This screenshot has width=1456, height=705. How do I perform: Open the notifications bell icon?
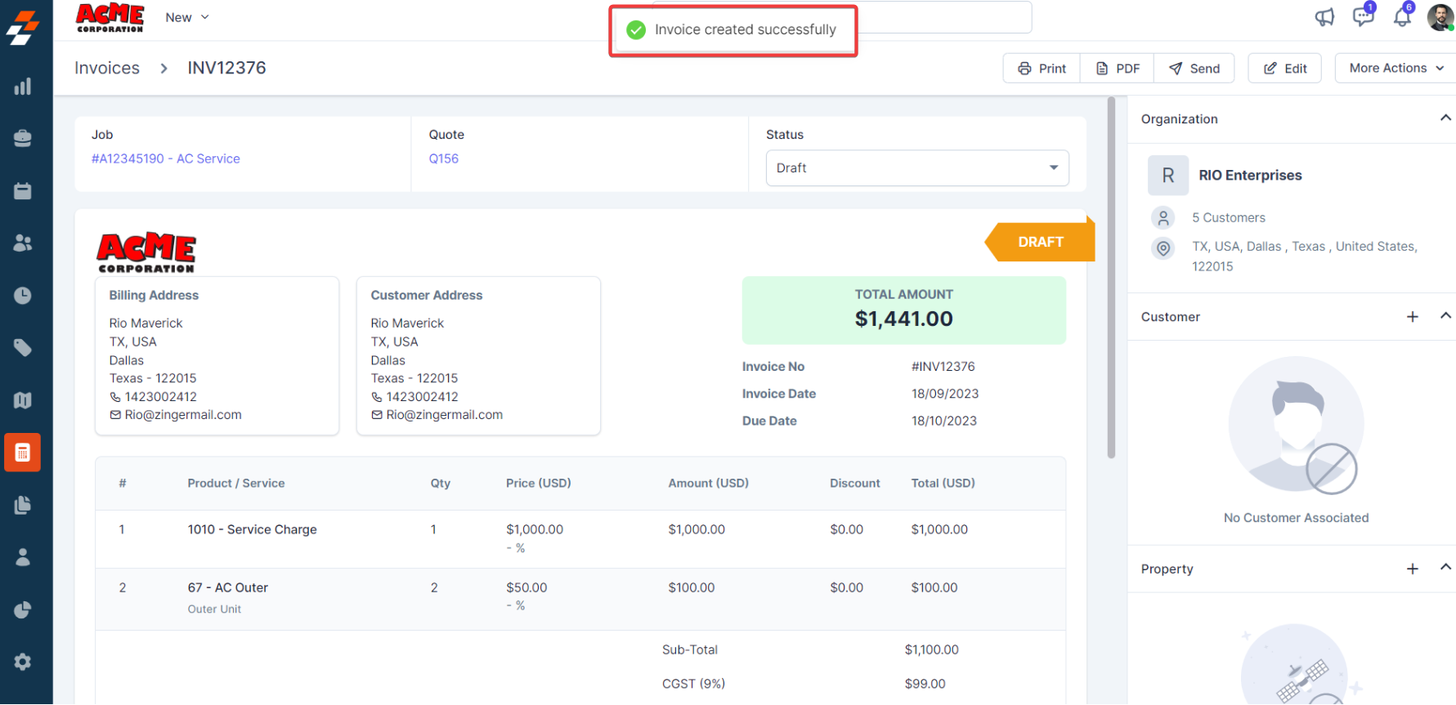(1402, 16)
